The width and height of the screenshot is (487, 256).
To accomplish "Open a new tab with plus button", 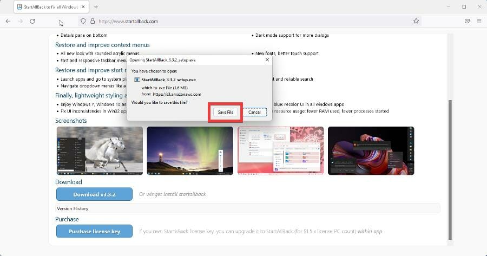I will point(96,7).
